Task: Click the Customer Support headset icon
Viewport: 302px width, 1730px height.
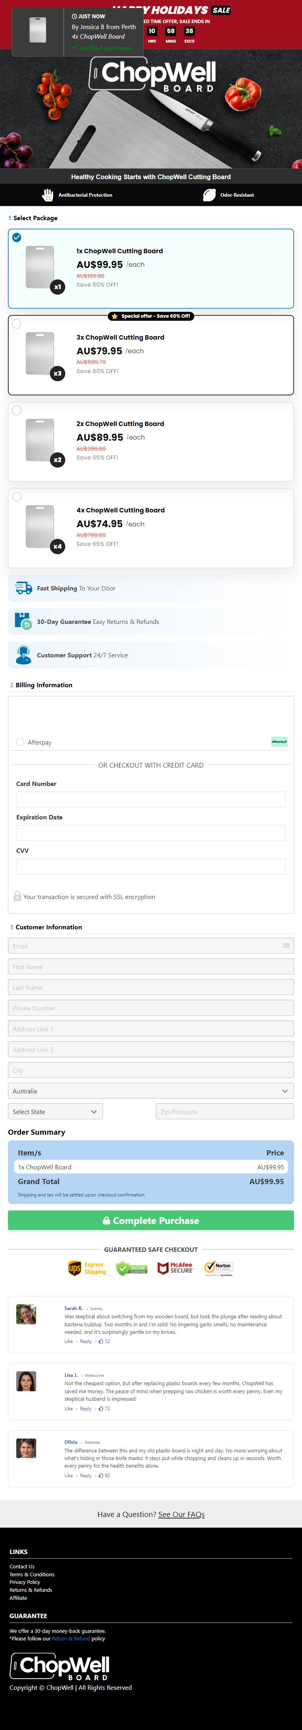Action: point(23,655)
